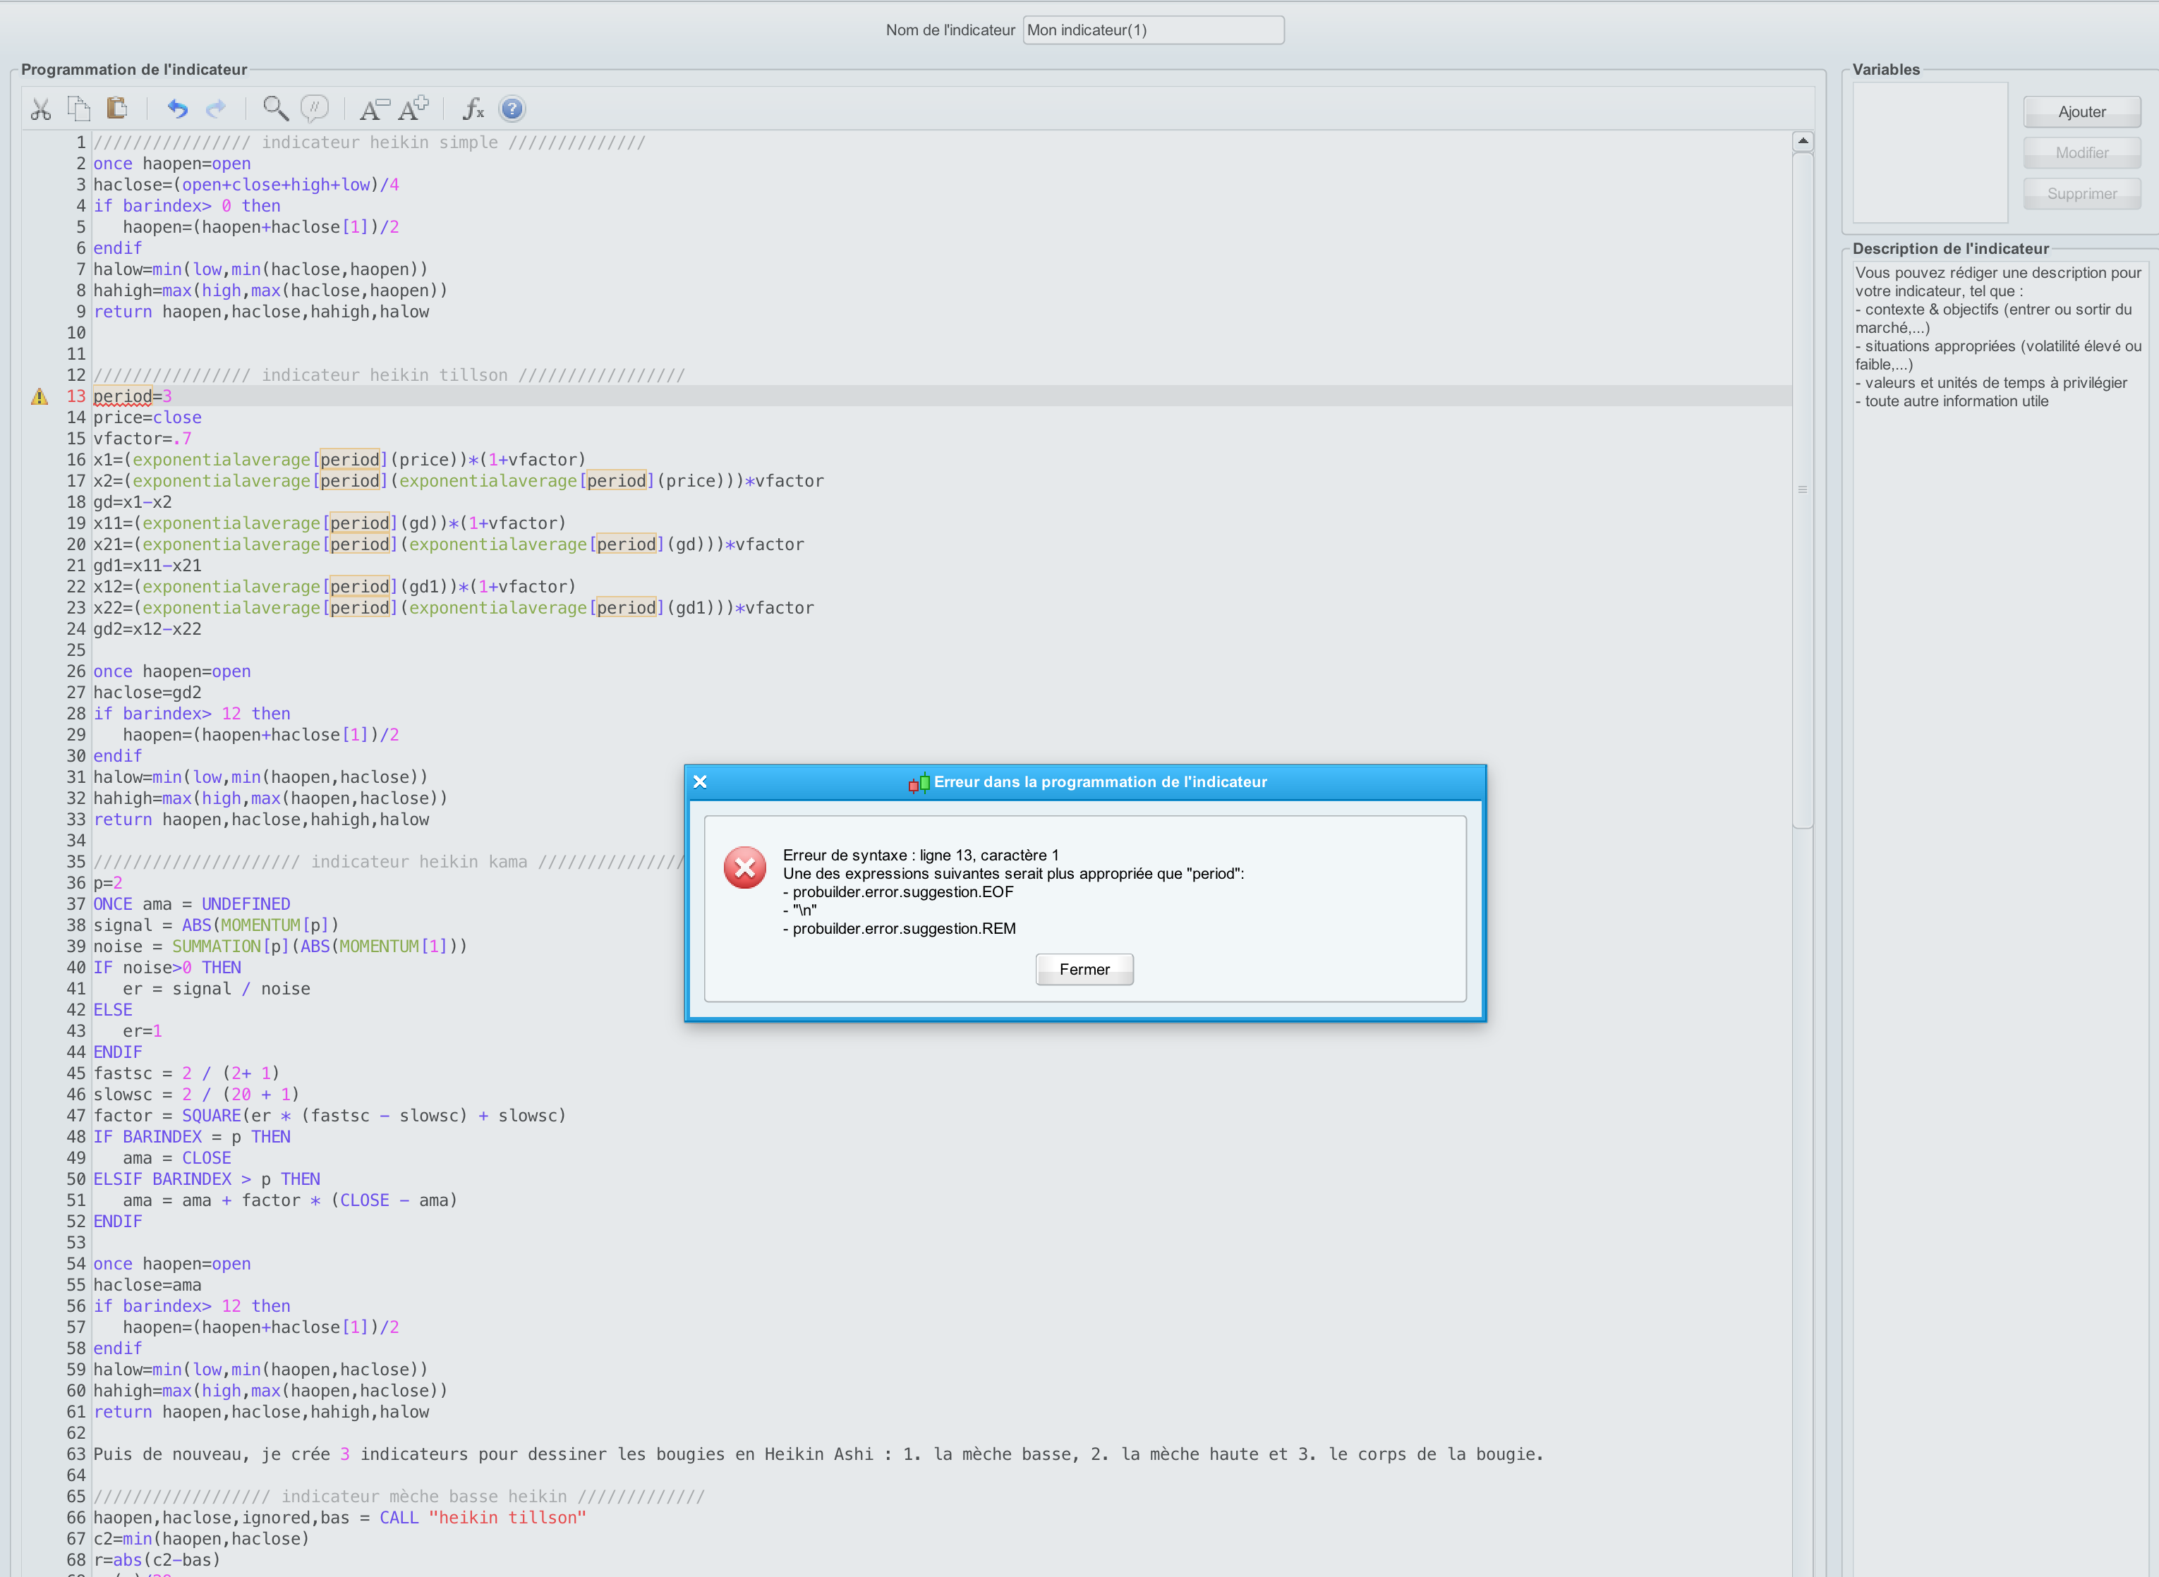Image resolution: width=2159 pixels, height=1577 pixels.
Task: Click the warning icon beside line 13
Action: click(x=39, y=396)
